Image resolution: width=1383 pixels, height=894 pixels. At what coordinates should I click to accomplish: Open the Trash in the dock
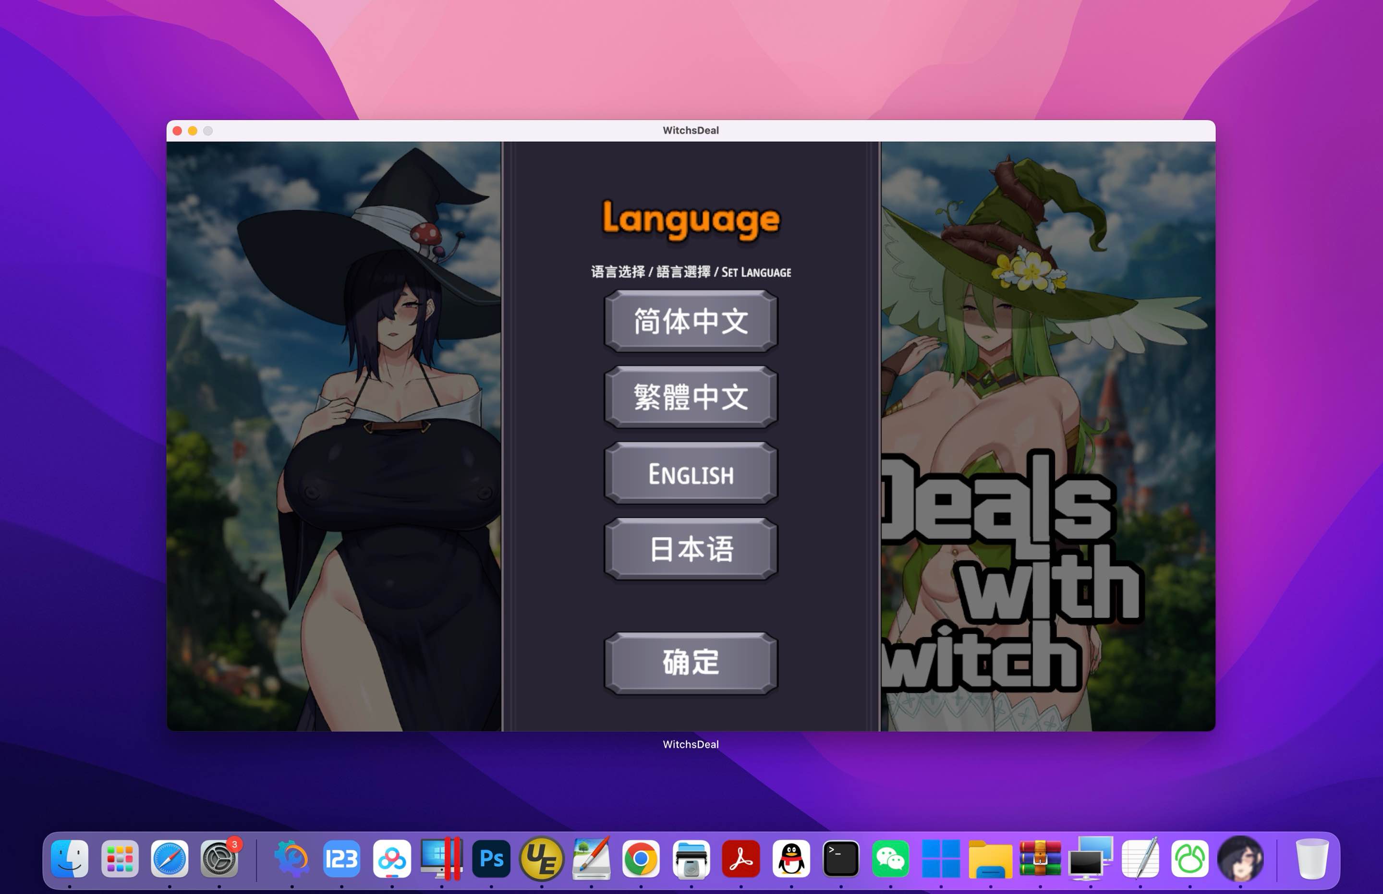pyautogui.click(x=1312, y=858)
